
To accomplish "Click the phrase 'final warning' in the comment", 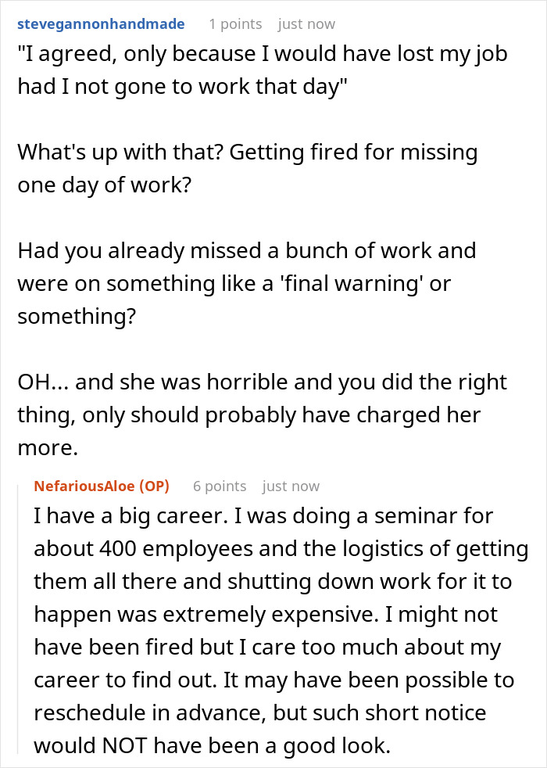I will (351, 283).
